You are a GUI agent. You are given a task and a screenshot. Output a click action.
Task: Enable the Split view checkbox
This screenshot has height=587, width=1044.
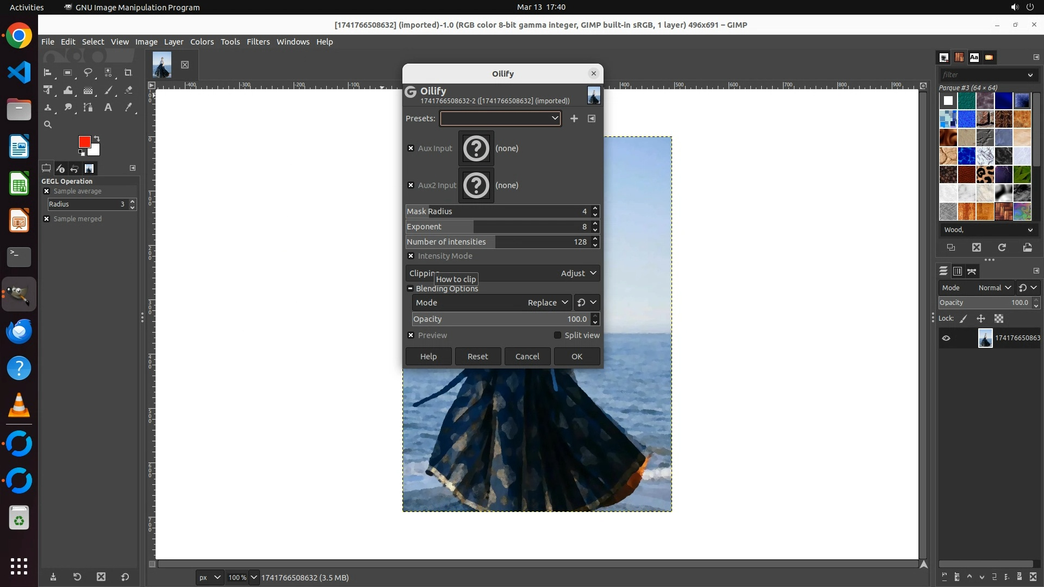pos(557,335)
